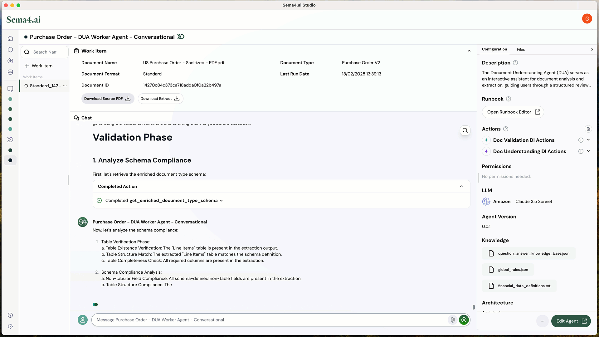Expand Doc Validation DI Actions chevron
The image size is (599, 337).
tap(588, 140)
